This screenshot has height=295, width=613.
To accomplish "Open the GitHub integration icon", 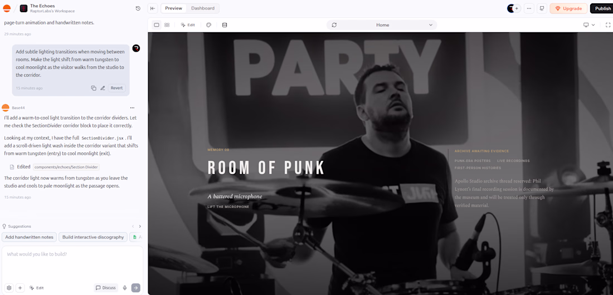I will (x=542, y=8).
